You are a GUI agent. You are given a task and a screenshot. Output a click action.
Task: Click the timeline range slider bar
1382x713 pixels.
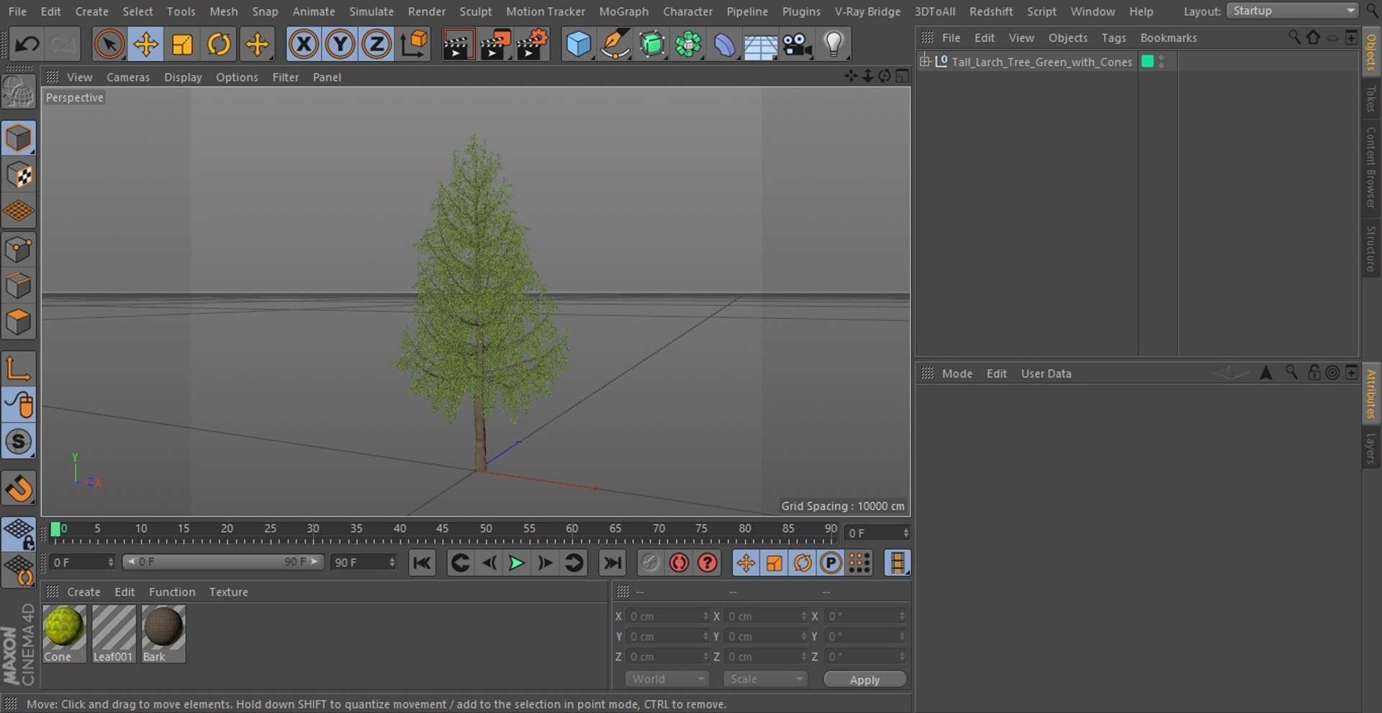point(223,562)
